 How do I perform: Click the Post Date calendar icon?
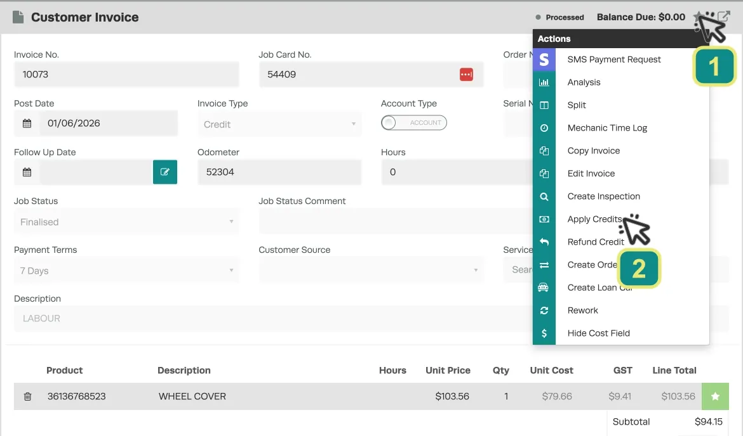point(27,124)
